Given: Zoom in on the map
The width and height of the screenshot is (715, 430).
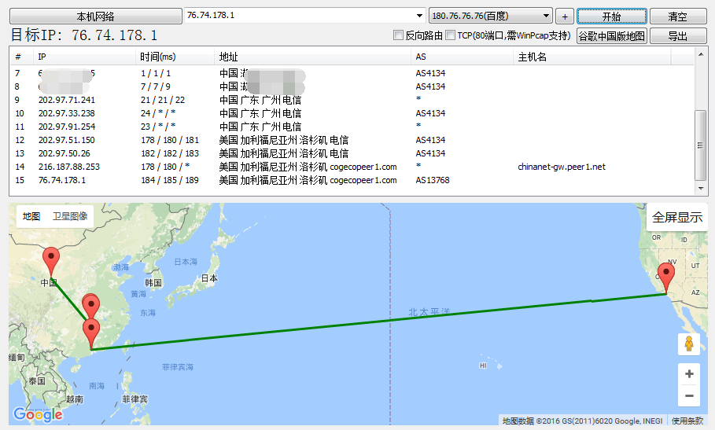Looking at the screenshot, I should 689,374.
